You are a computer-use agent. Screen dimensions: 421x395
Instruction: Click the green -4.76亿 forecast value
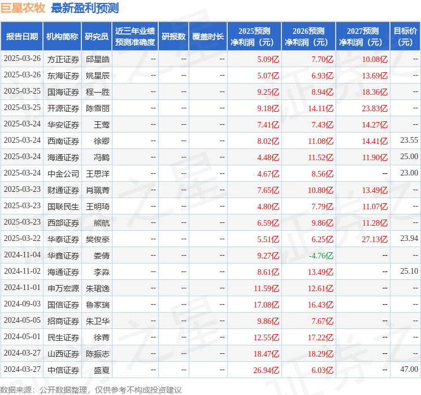pos(321,255)
